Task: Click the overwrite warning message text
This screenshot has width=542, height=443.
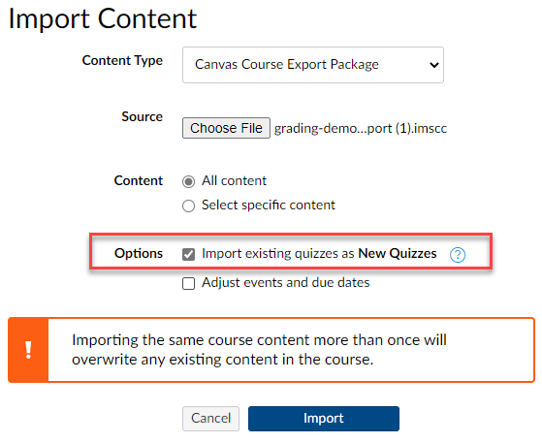Action: 259,350
